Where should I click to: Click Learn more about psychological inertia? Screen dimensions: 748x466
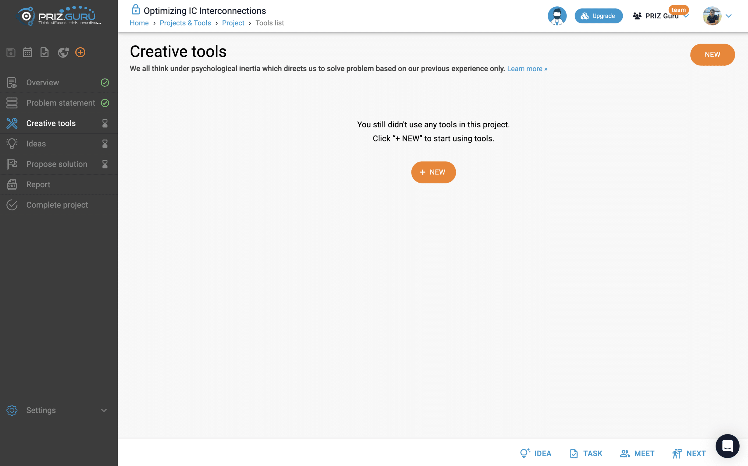pos(527,68)
